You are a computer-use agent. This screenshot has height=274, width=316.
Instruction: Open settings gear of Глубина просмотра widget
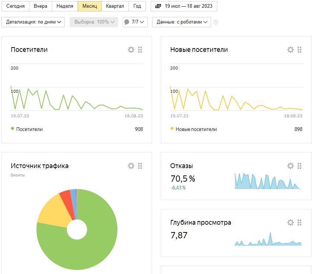click(291, 223)
